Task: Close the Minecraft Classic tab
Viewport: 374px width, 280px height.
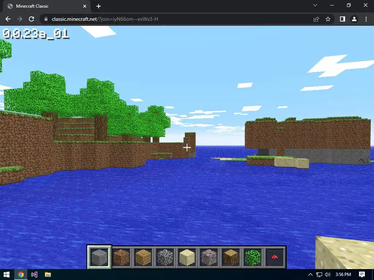Action: coord(85,6)
